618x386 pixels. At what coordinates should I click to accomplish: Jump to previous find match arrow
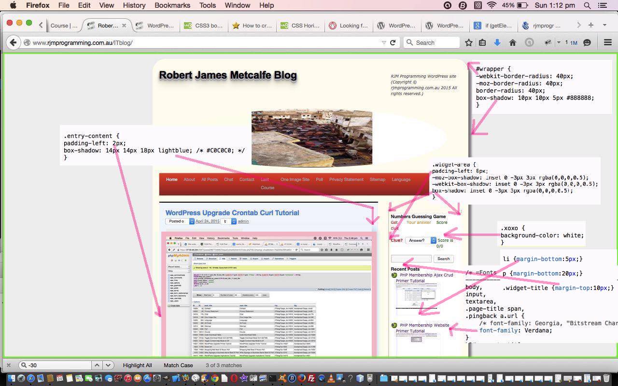pyautogui.click(x=97, y=365)
